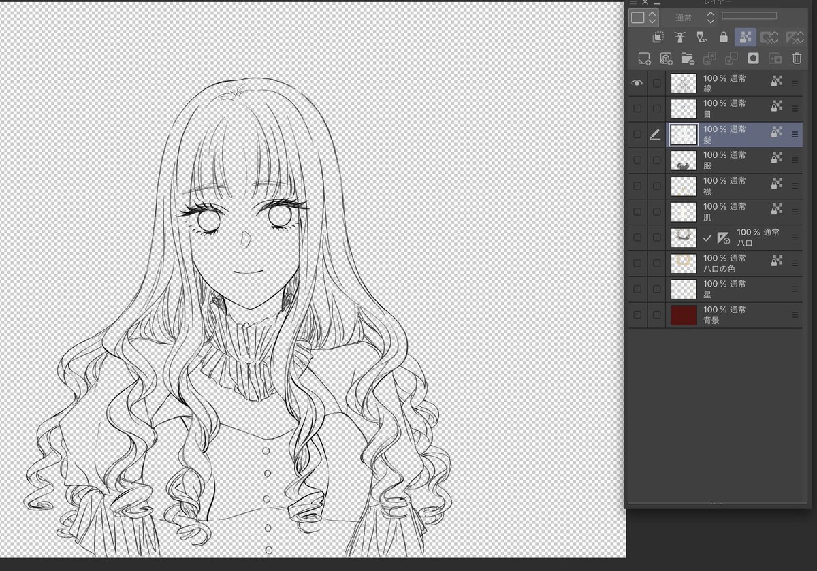
Task: Show the 星 layer
Action: pos(637,289)
